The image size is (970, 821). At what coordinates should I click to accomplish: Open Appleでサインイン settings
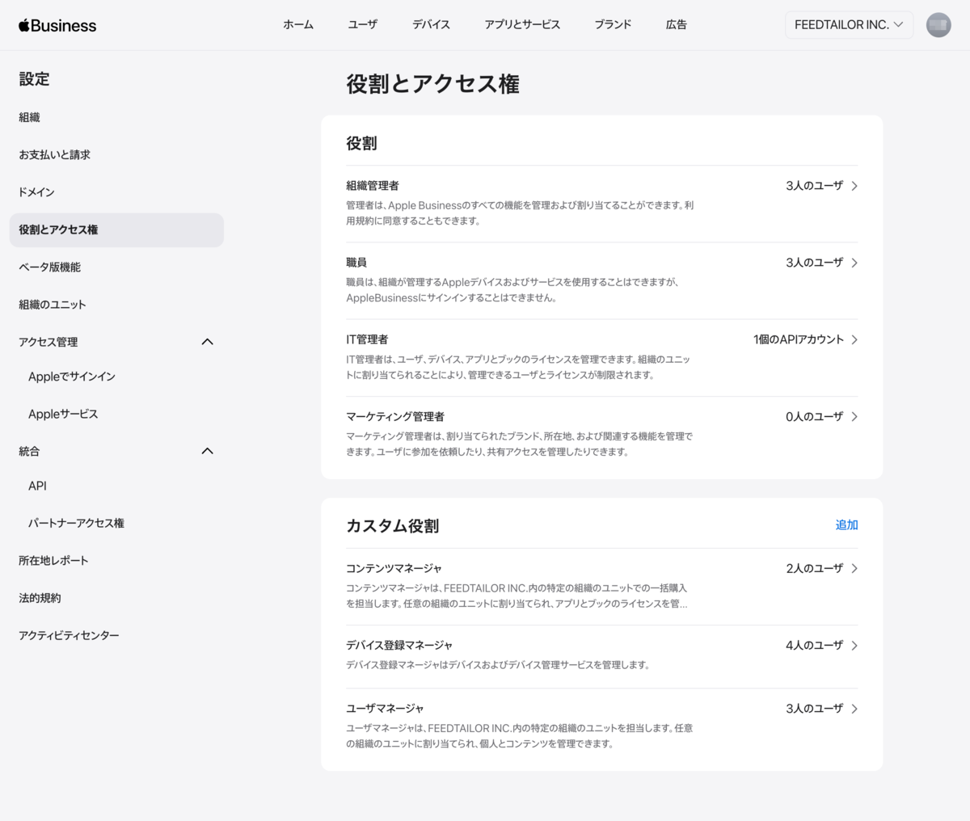[x=72, y=377]
